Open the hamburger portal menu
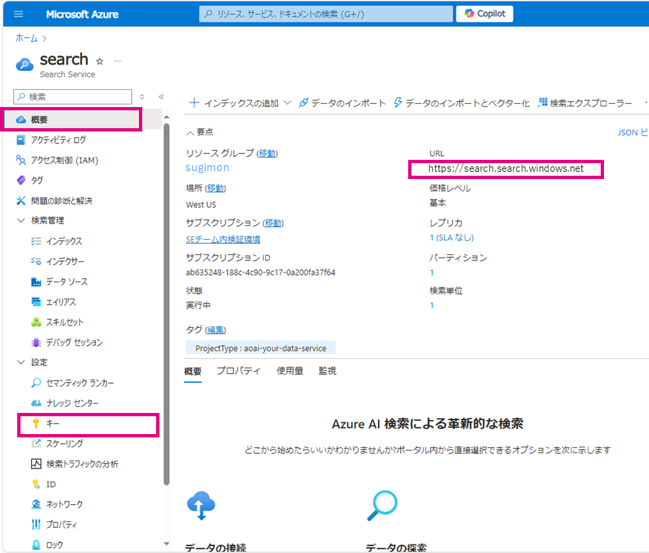649x553 pixels. tap(19, 14)
